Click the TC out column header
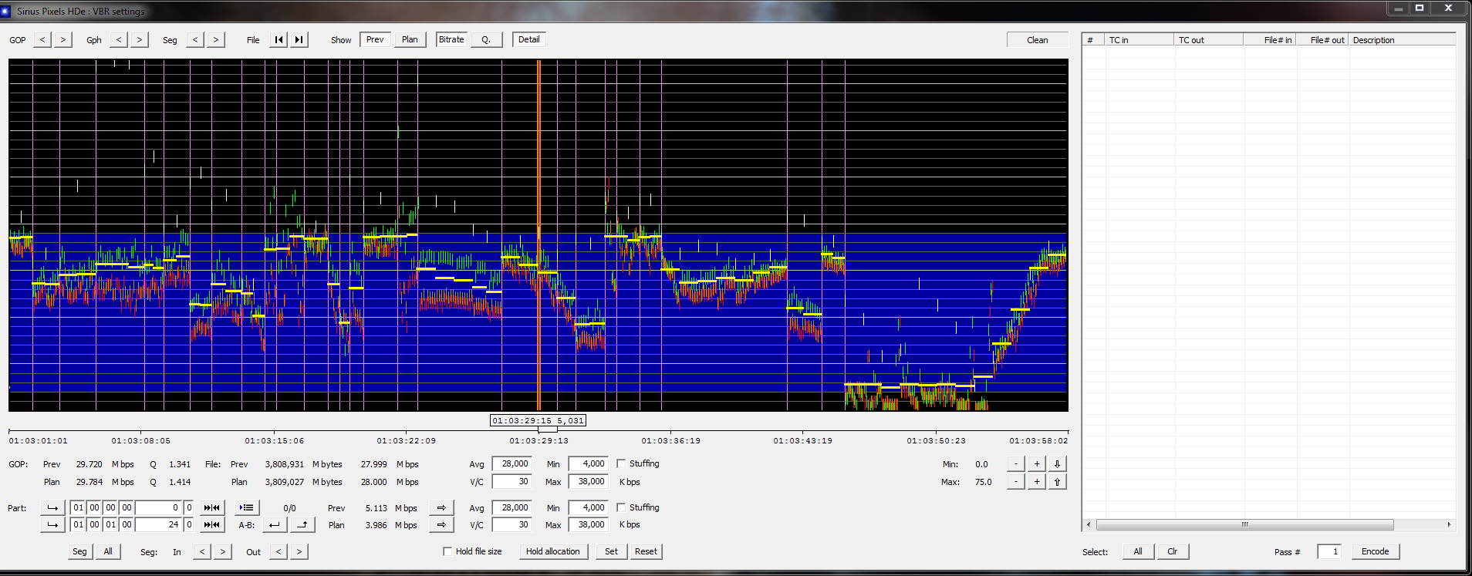Screen dimensions: 1472x576 pyautogui.click(x=1209, y=40)
